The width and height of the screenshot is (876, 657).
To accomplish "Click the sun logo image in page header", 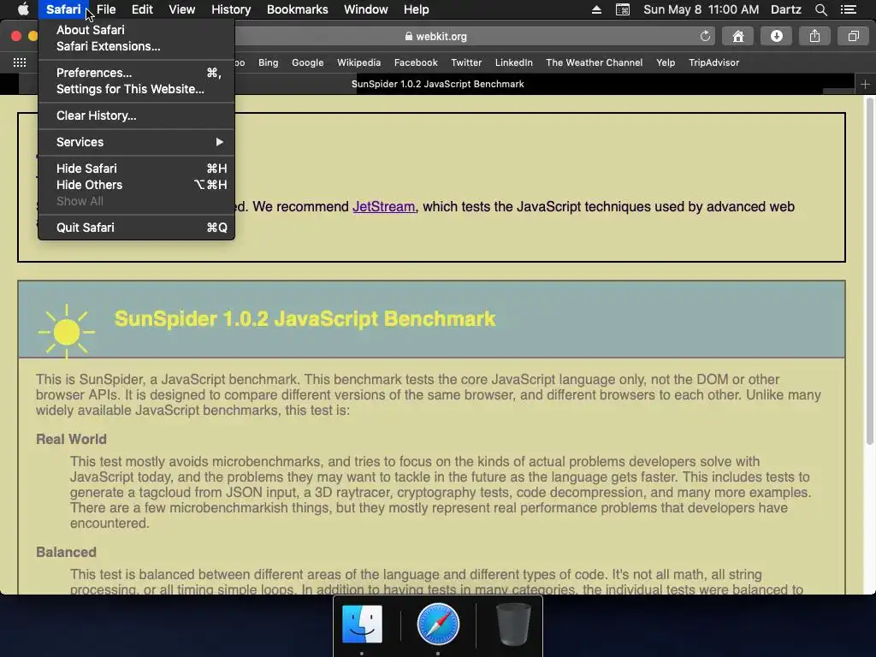I will (x=67, y=332).
